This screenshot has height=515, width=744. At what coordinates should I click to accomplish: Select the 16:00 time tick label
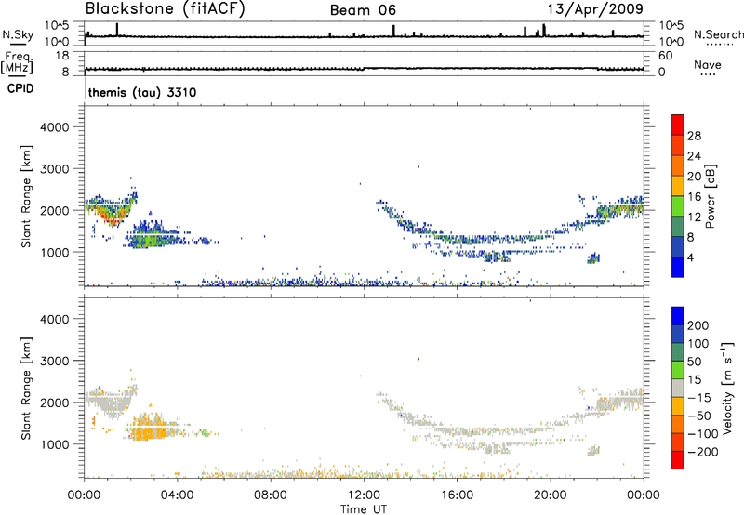point(457,495)
